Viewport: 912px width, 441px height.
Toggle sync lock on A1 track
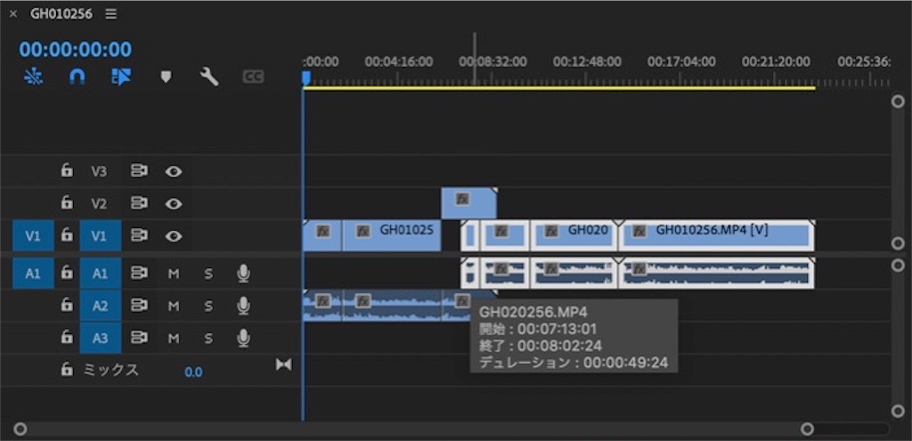138,273
